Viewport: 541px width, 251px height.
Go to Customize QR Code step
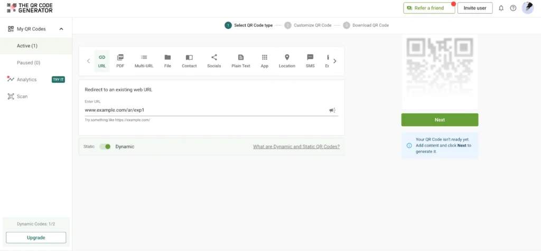pyautogui.click(x=308, y=25)
